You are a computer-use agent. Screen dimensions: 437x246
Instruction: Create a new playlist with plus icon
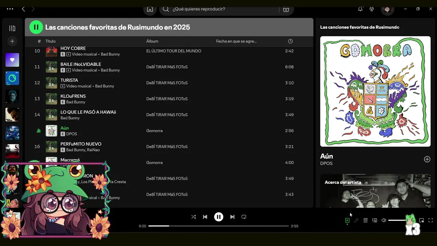click(x=12, y=41)
